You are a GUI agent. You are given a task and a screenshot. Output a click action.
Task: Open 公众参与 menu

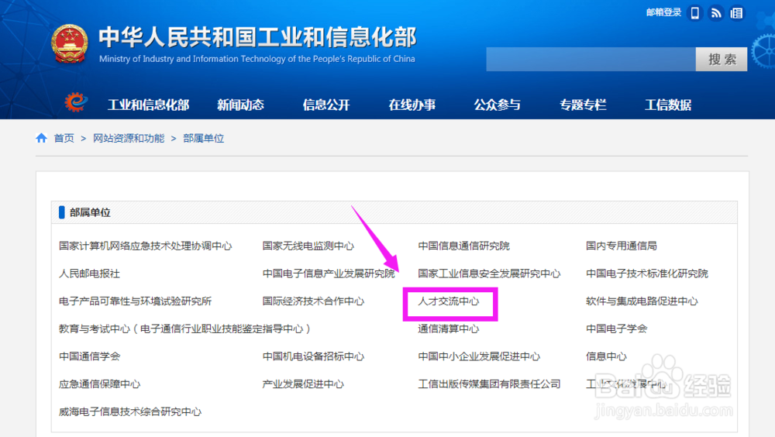(498, 105)
